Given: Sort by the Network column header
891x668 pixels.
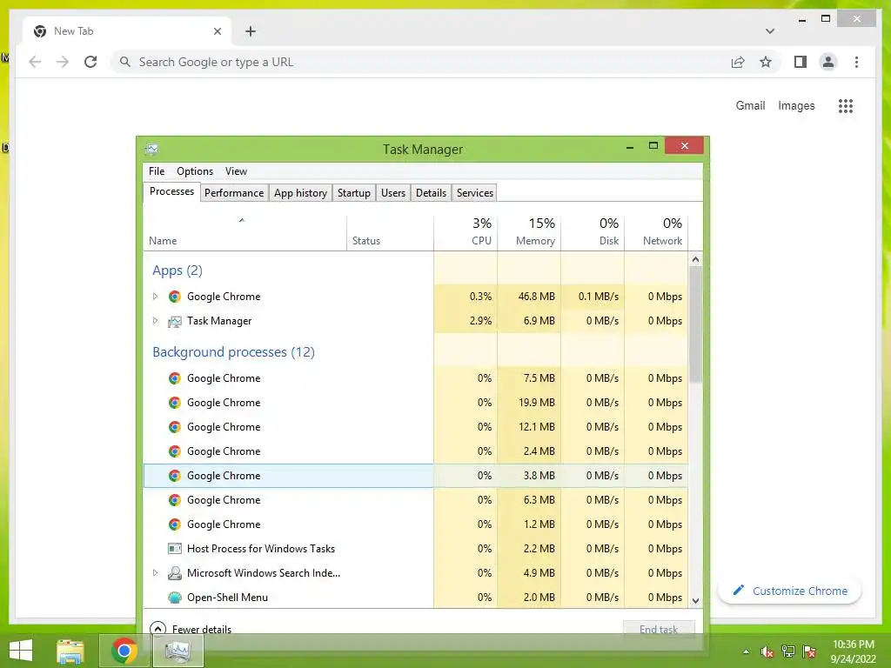Looking at the screenshot, I should click(656, 232).
